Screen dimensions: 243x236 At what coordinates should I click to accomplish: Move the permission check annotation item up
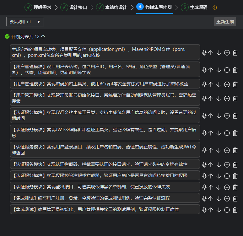click(211, 176)
